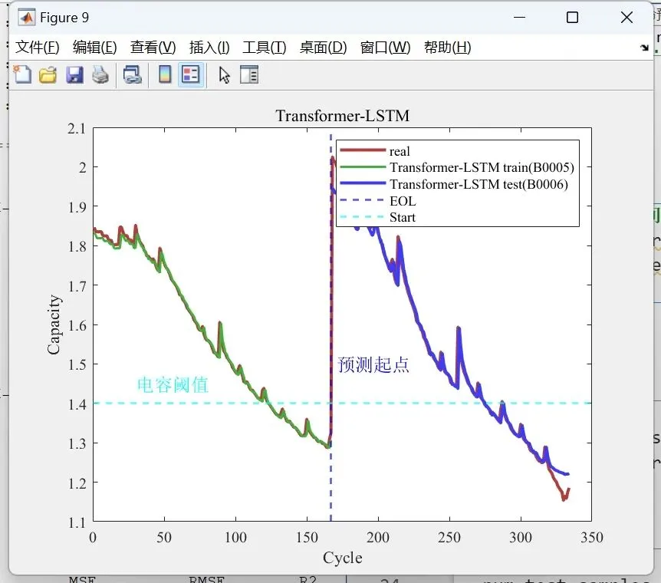Open the 工具(T) menu
This screenshot has height=583, width=661.
[x=265, y=48]
